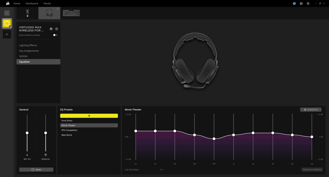The width and height of the screenshot is (329, 177).
Task: Click the 125 Hz EQ slider handle
Action: pyautogui.click(x=175, y=131)
